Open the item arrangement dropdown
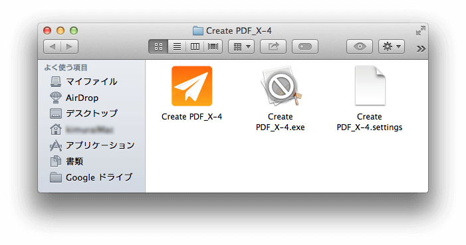466x245 pixels. coord(241,46)
